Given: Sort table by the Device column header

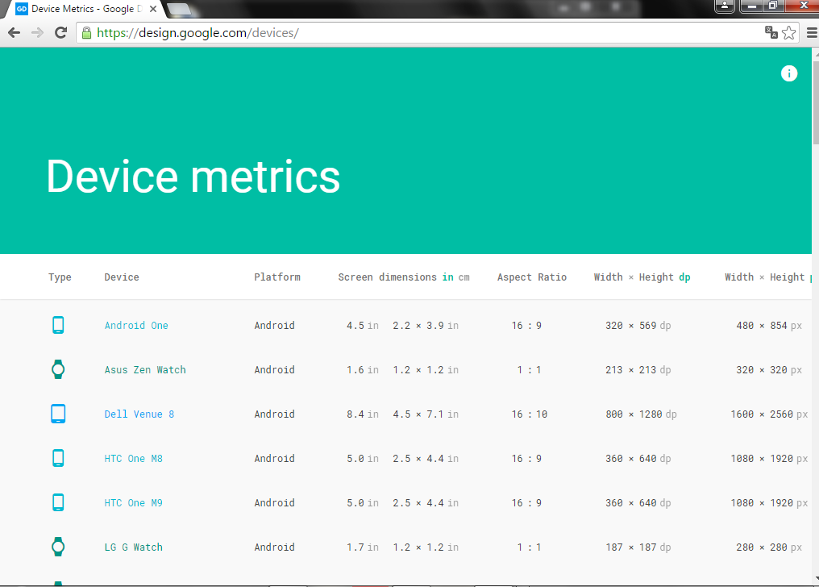Looking at the screenshot, I should click(x=122, y=277).
